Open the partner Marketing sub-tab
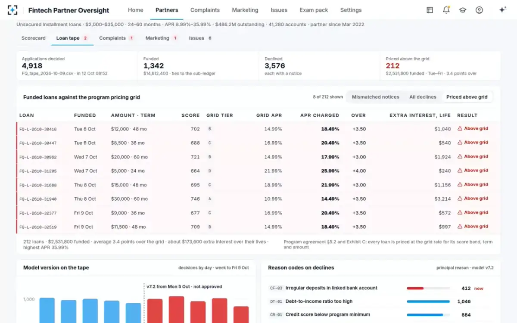 pyautogui.click(x=161, y=38)
